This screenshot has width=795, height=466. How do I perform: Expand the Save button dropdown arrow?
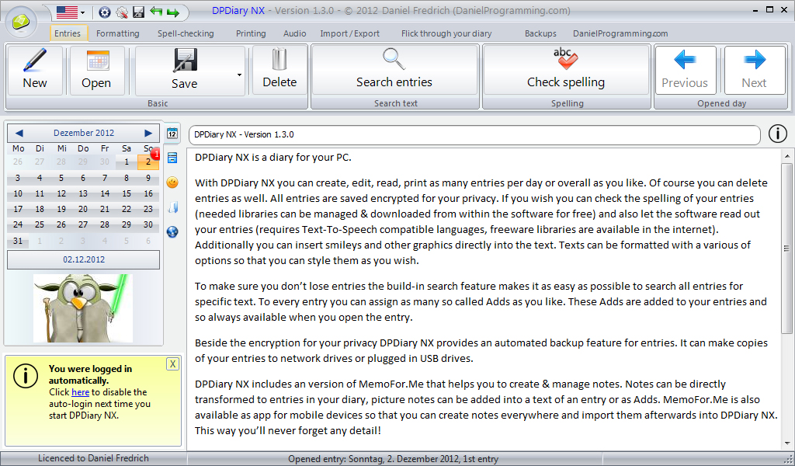(x=239, y=75)
